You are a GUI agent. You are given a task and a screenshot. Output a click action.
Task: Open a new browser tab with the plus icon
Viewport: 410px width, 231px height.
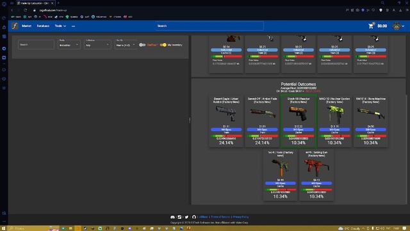pyautogui.click(x=58, y=3)
